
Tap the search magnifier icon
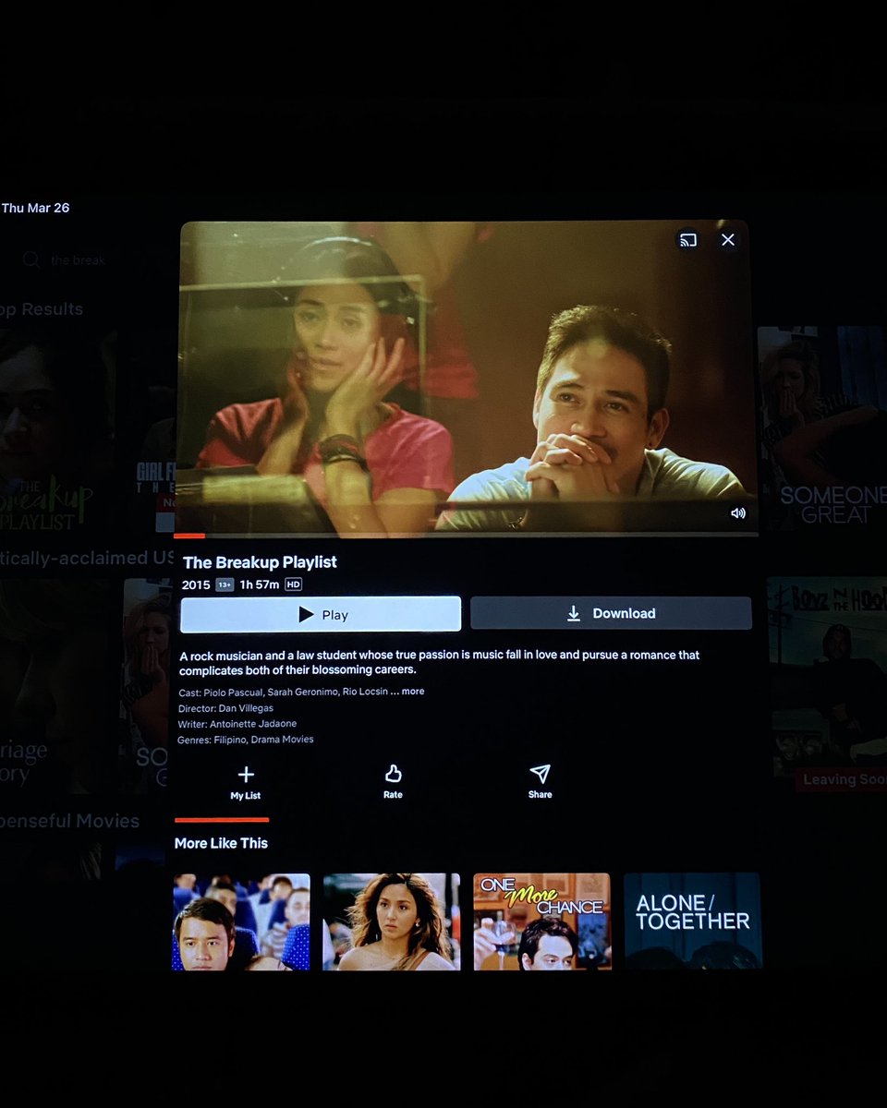click(31, 260)
